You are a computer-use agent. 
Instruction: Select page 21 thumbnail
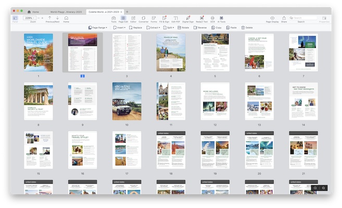(303, 150)
